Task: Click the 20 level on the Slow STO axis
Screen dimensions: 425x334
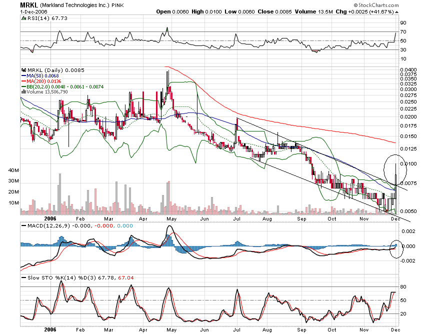Action: [x=403, y=314]
